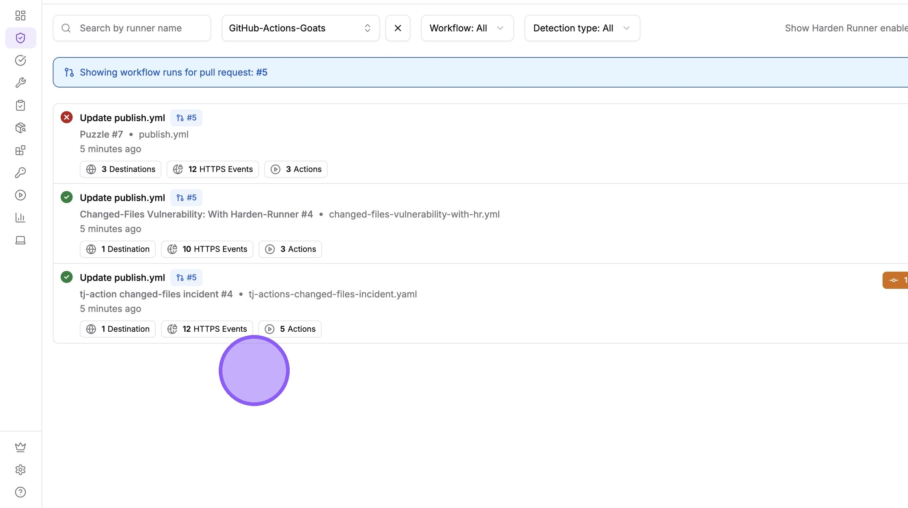Open 12 HTTPS Events for Puzzle #7 run
The height and width of the screenshot is (508, 908).
[212, 169]
